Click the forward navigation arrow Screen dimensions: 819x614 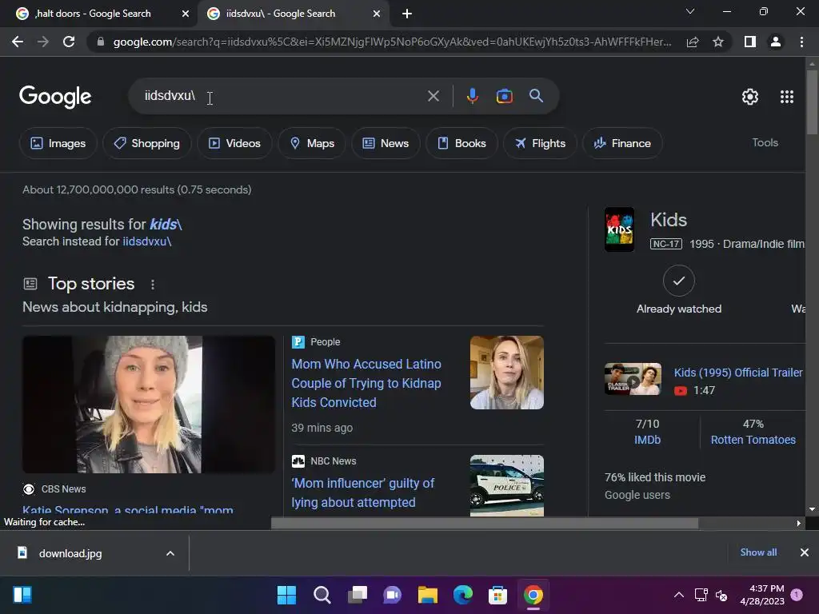43,42
